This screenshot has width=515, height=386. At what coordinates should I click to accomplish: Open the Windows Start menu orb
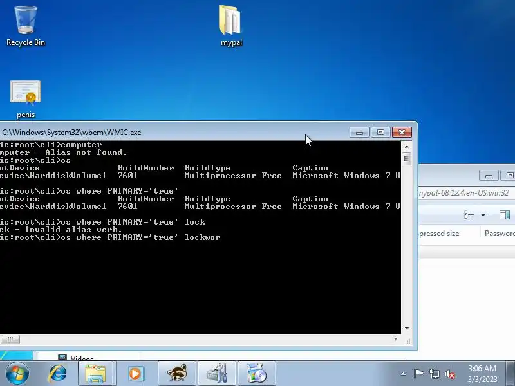[x=17, y=374]
